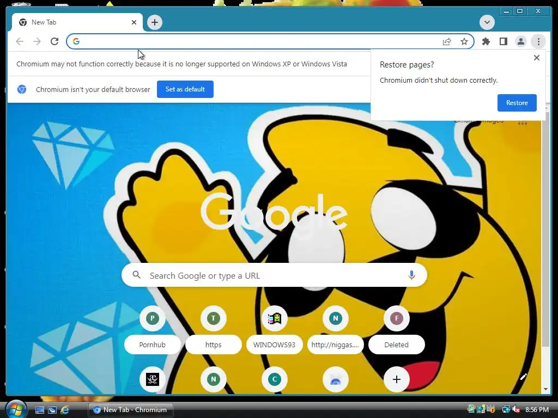The image size is (558, 418).
Task: Open the Extensions puzzle icon
Action: 486,41
